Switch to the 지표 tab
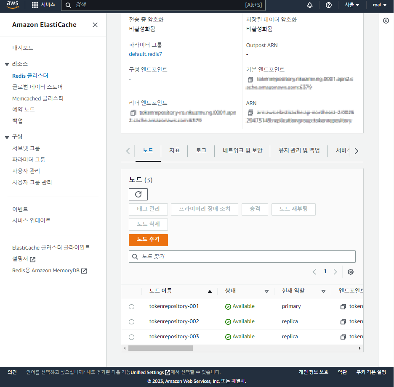Screen dimensions: 394x387 [x=174, y=150]
